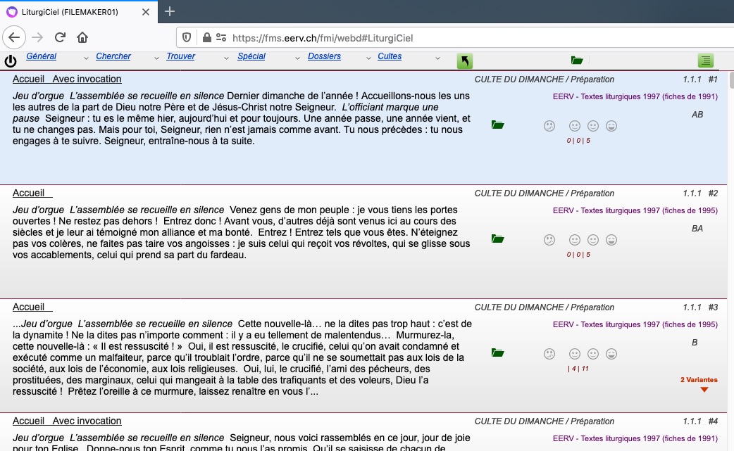Open the 'Accueil' title of entry #3

pos(32,307)
